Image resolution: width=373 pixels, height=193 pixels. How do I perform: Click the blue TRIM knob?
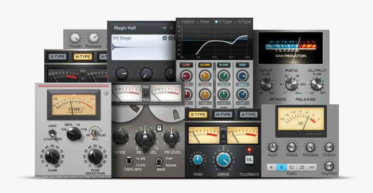197,160
